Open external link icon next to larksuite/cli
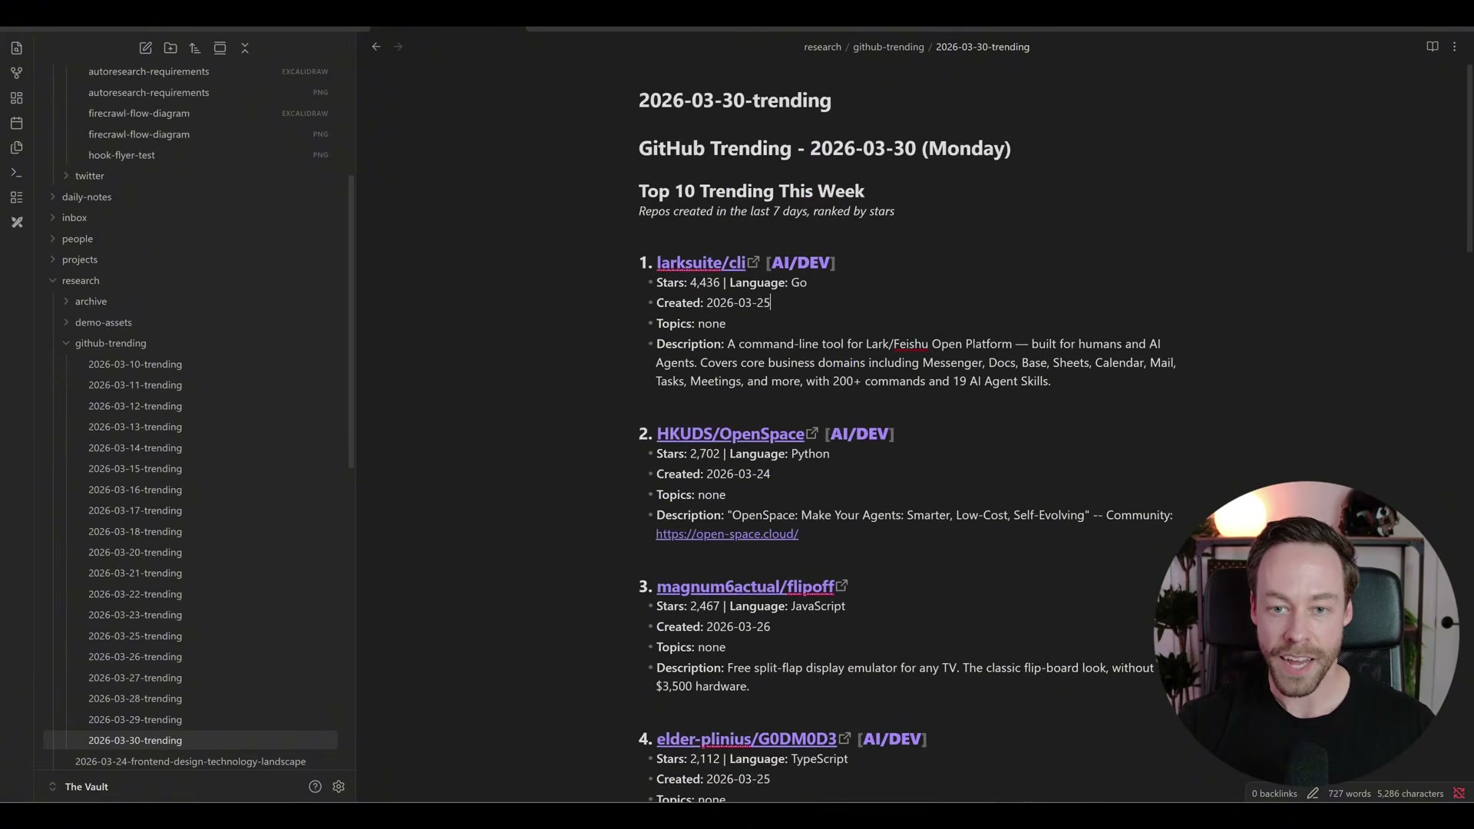1474x829 pixels. click(x=754, y=263)
